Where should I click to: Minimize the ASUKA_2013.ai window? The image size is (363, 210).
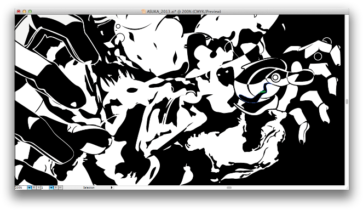tap(24, 12)
